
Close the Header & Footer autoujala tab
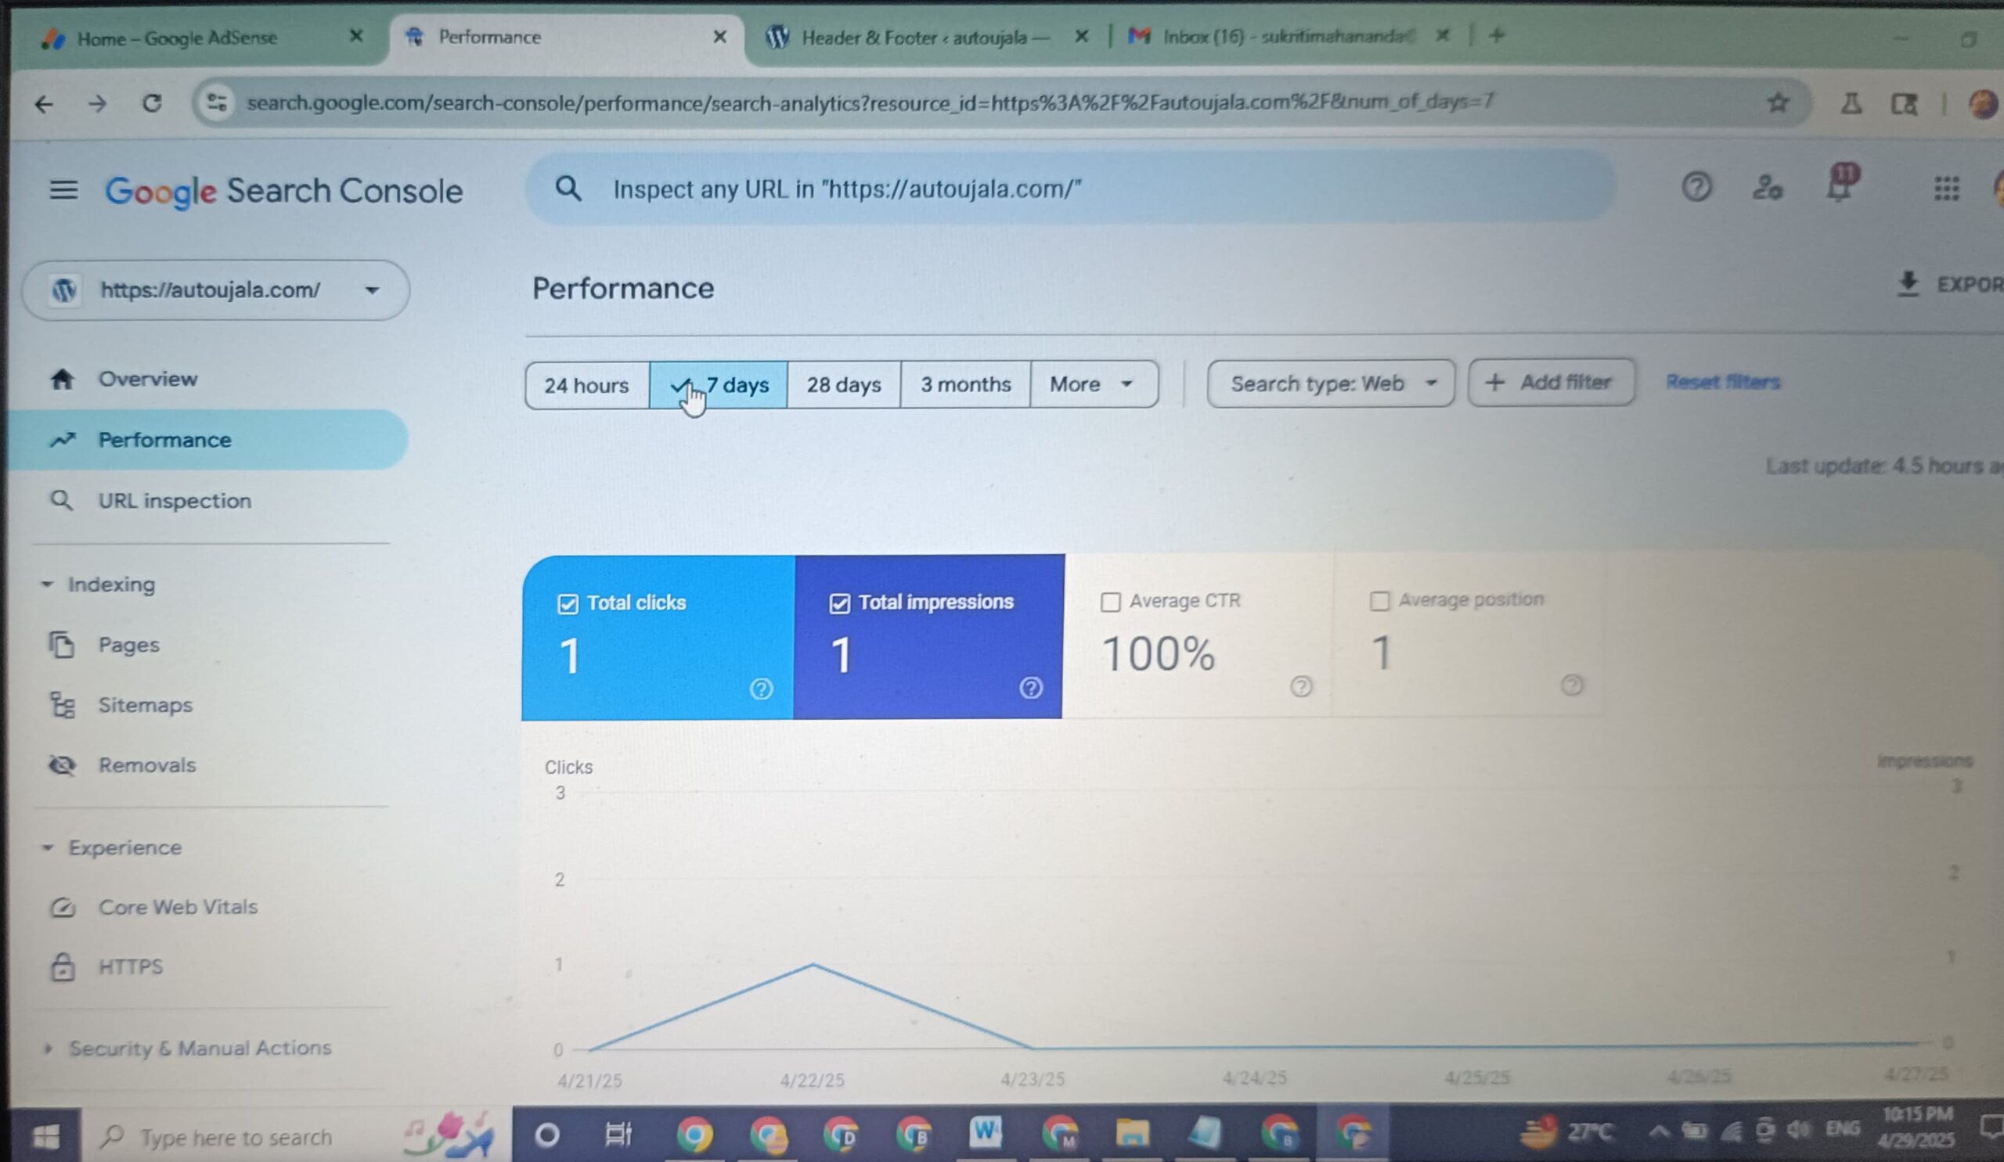[1081, 36]
